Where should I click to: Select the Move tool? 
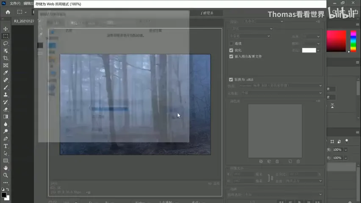(x=6, y=29)
